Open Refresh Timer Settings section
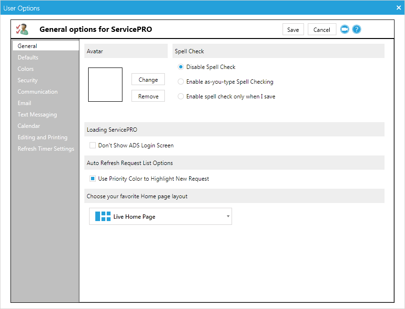The width and height of the screenshot is (405, 309). click(46, 149)
